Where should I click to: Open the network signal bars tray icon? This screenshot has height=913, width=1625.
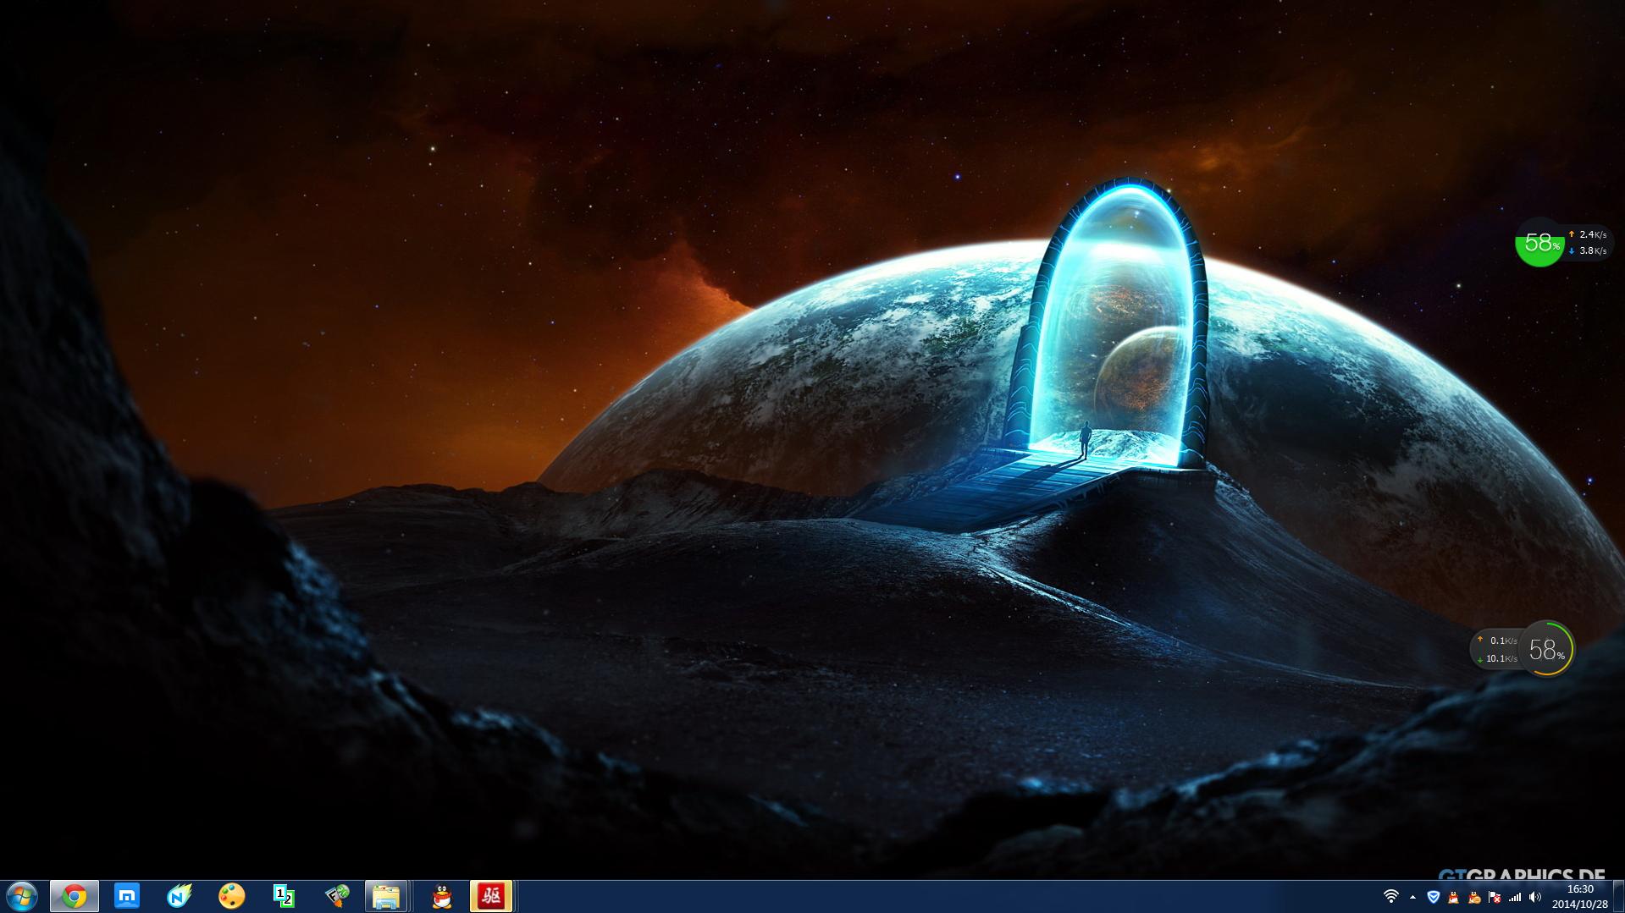point(1515,897)
